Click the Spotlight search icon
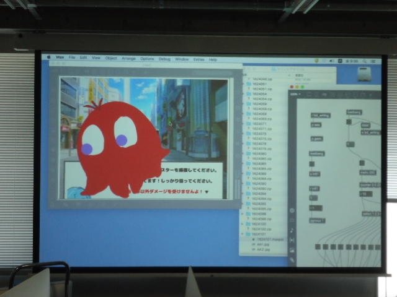Image resolution: width=397 pixels, height=297 pixels. click(x=364, y=61)
